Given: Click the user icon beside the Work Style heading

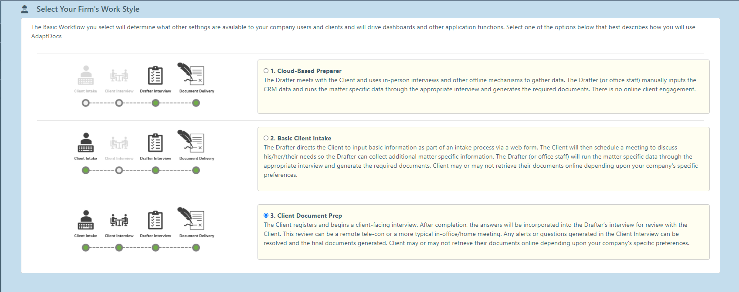Looking at the screenshot, I should click(25, 9).
